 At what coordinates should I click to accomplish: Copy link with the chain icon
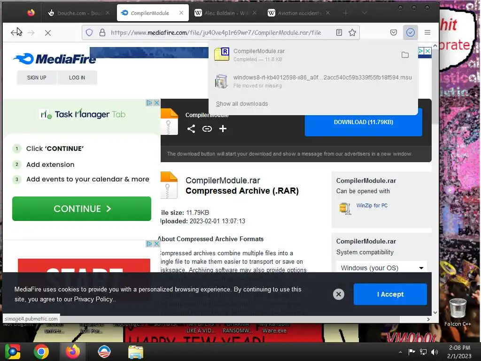point(207,129)
